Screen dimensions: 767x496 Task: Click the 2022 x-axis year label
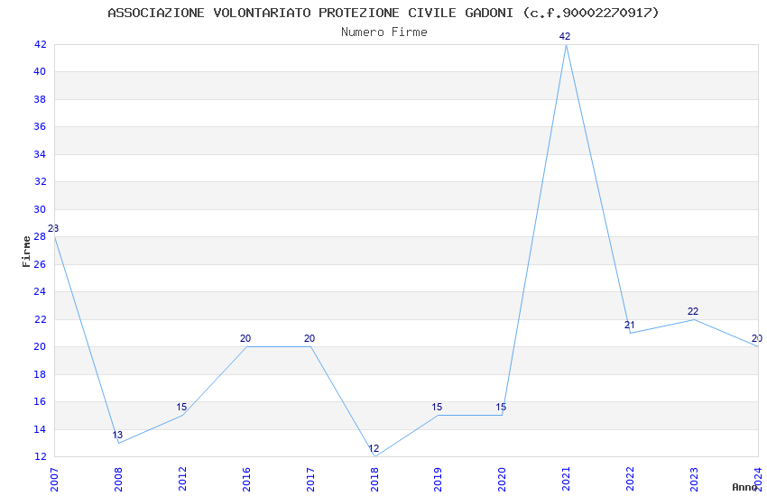click(x=630, y=480)
